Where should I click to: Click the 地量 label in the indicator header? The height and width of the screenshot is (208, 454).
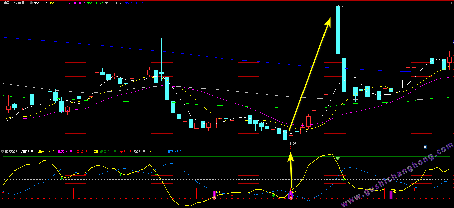(x=95, y=151)
